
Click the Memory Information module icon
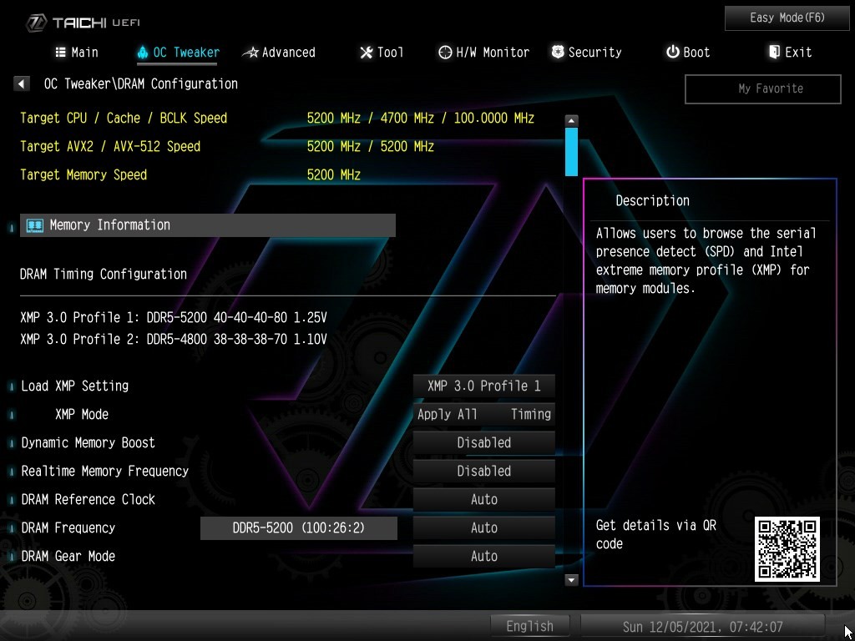pyautogui.click(x=34, y=225)
